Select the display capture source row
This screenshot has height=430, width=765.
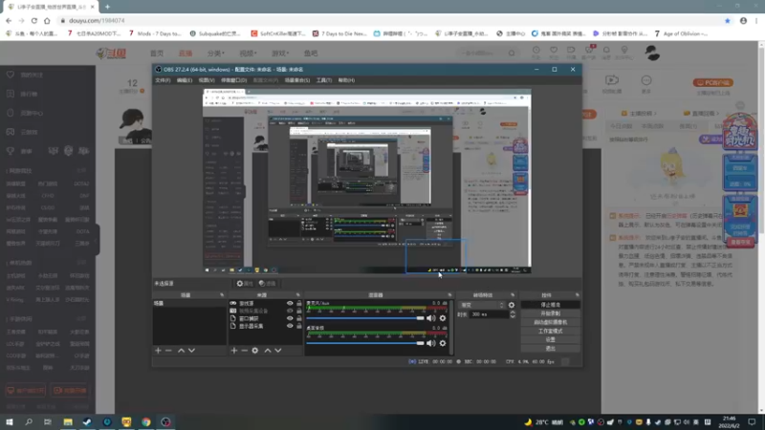tap(266, 326)
